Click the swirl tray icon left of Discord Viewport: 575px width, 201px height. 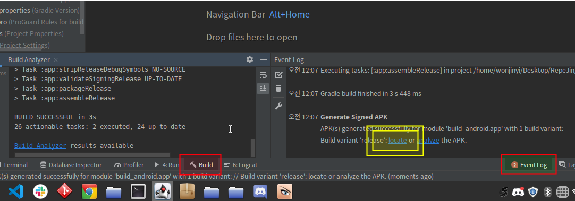click(x=504, y=191)
